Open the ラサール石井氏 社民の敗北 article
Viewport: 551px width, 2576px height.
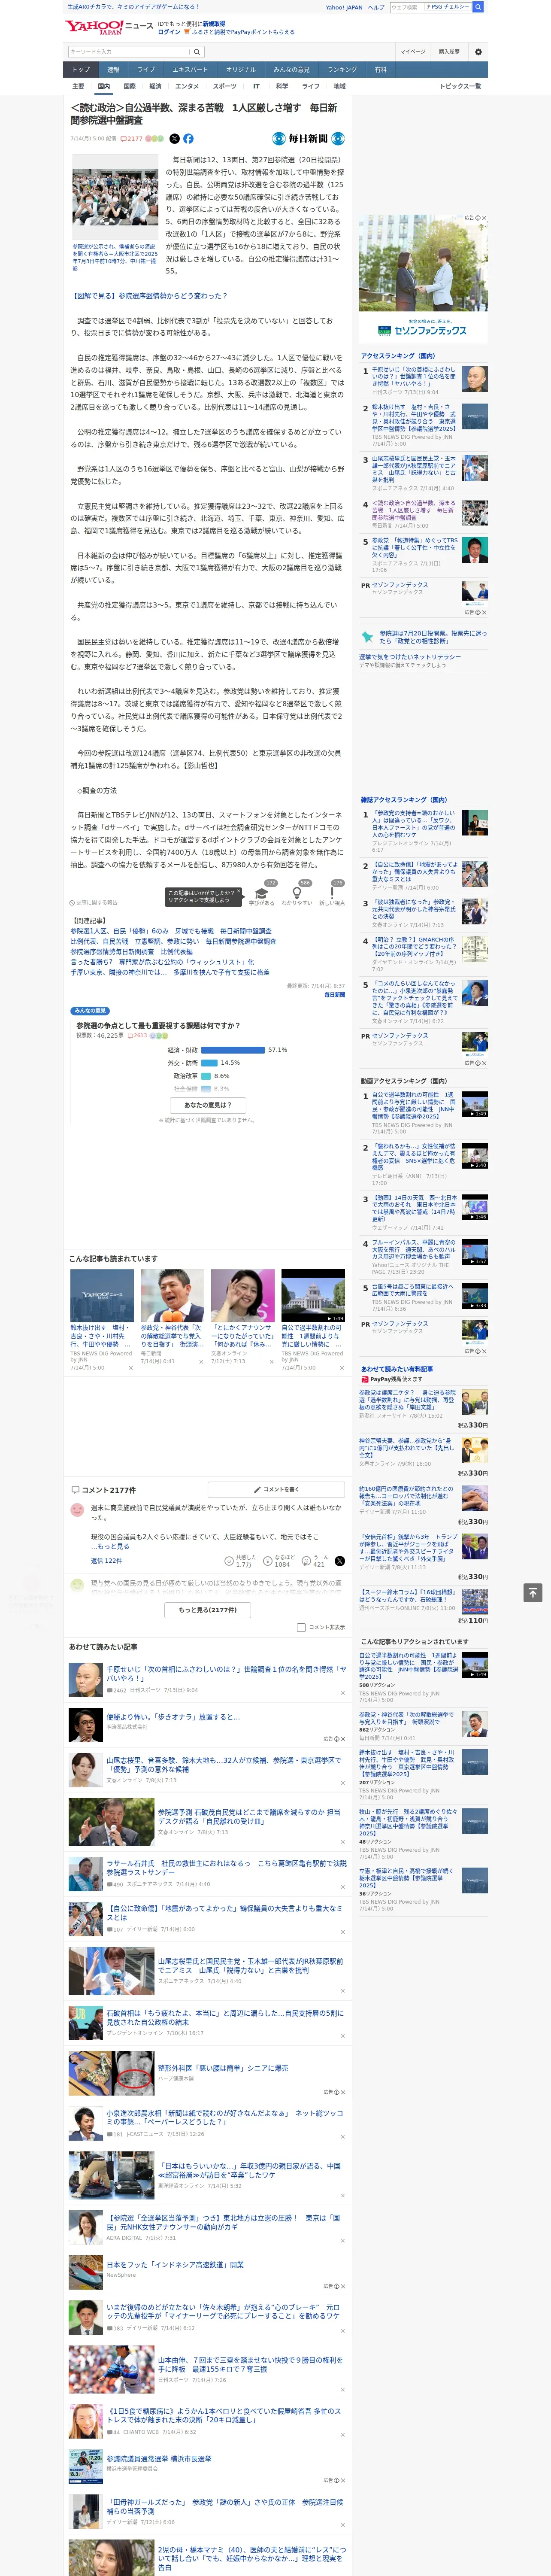click(226, 1868)
